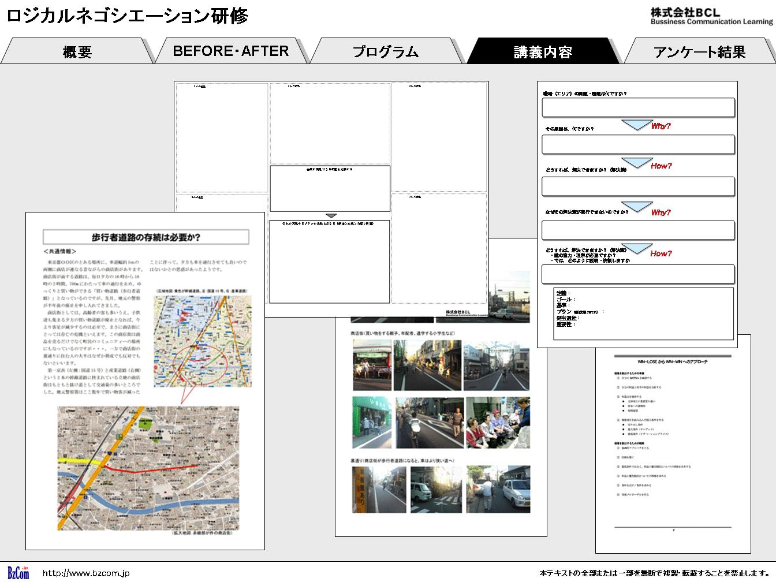Click the 歩行者道路の存続は必要か? title box
The image size is (776, 582).
146,237
